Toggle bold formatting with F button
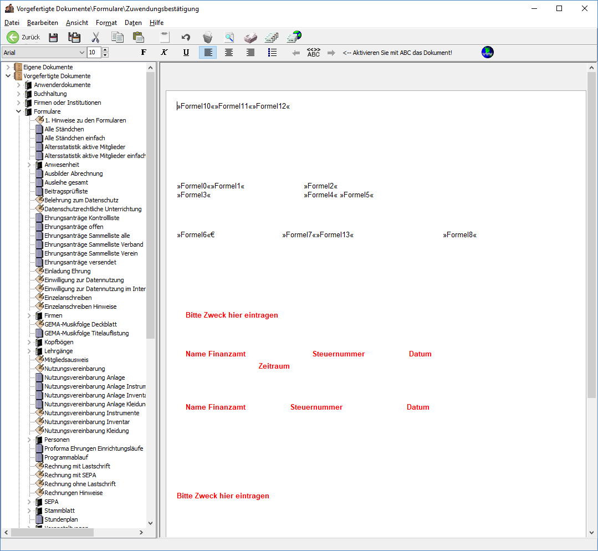Screen dimensions: 598x551 144,52
